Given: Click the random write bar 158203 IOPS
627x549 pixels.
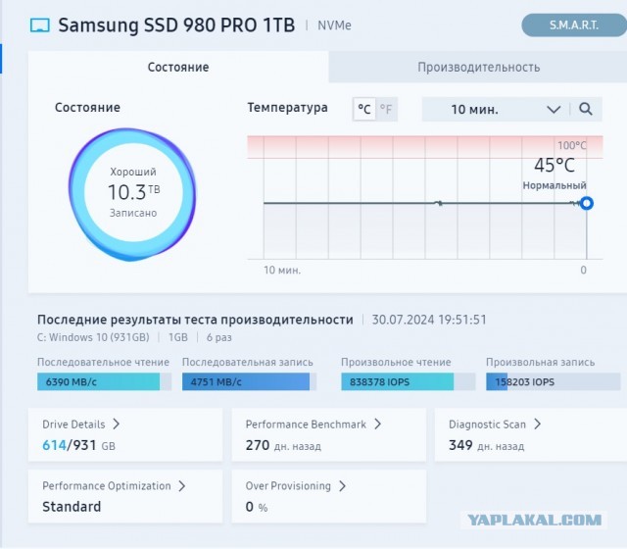Looking at the screenshot, I should coord(553,381).
